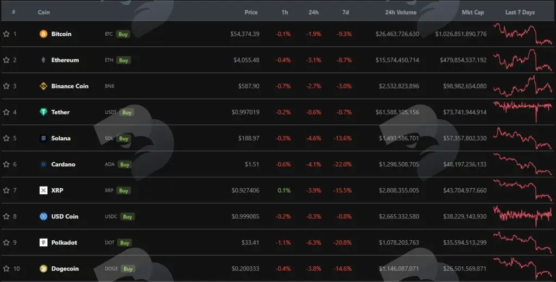Open the USD Coin name link
The image size is (556, 282).
click(65, 216)
